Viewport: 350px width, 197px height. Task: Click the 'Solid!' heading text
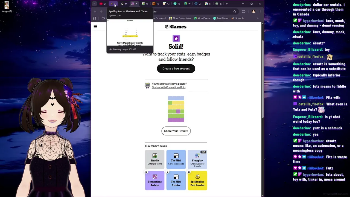pos(176,47)
